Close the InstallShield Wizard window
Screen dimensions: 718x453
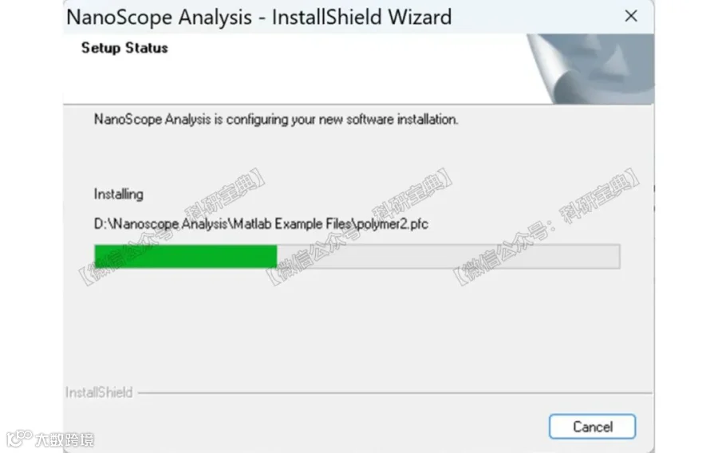pyautogui.click(x=631, y=16)
